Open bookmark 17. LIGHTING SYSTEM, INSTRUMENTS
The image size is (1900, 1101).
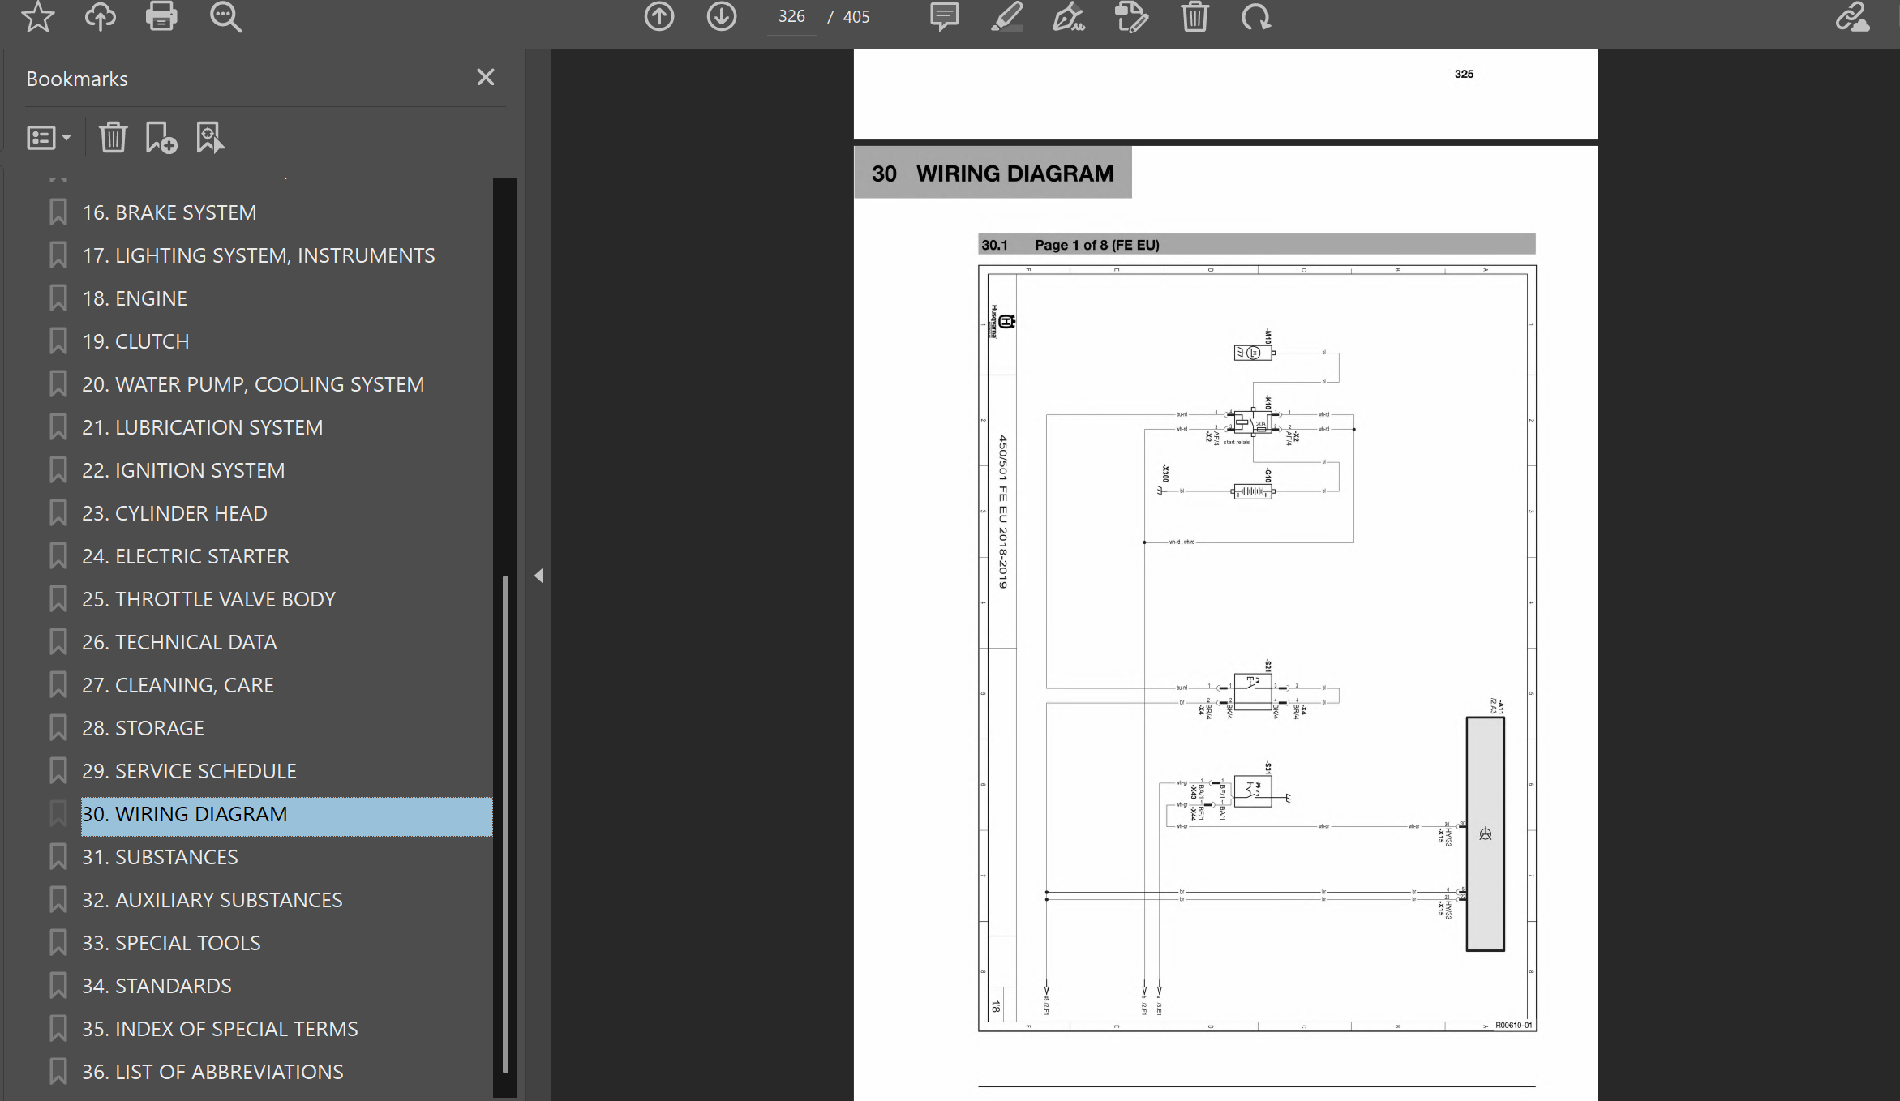click(258, 255)
